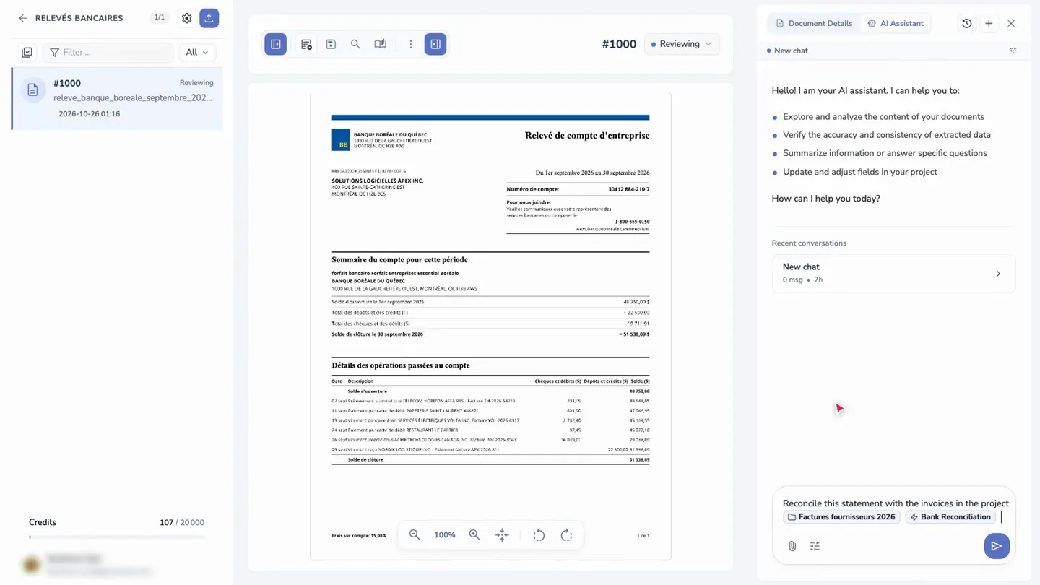The image size is (1040, 585).
Task: Open the three-dot more options menu
Action: coord(411,44)
